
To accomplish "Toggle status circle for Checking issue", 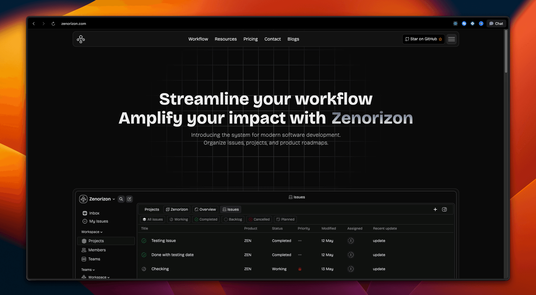I will click(144, 269).
